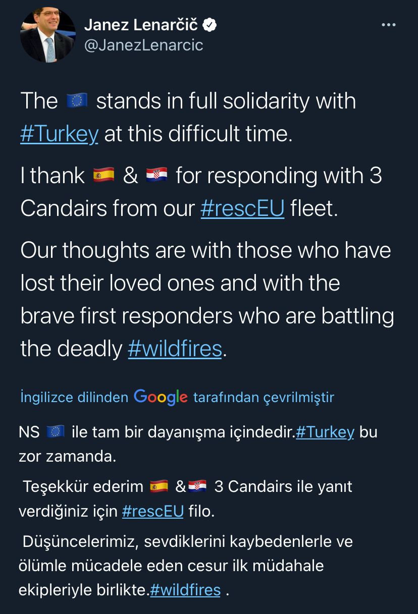Open the #wildfires hashtag in the English tweet
This screenshot has height=614, width=418.
175,349
